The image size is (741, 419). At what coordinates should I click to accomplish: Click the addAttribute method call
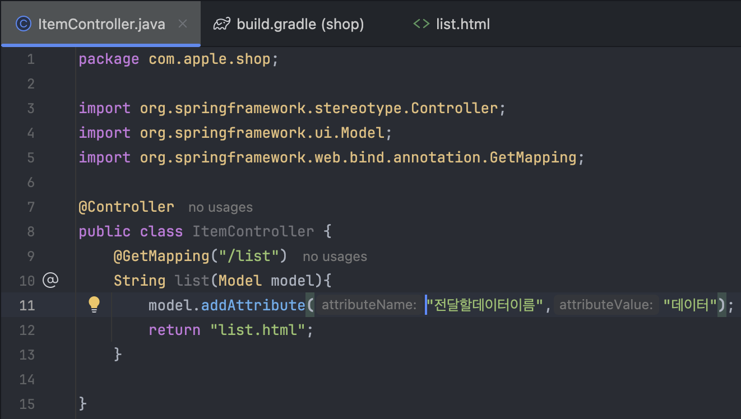253,305
